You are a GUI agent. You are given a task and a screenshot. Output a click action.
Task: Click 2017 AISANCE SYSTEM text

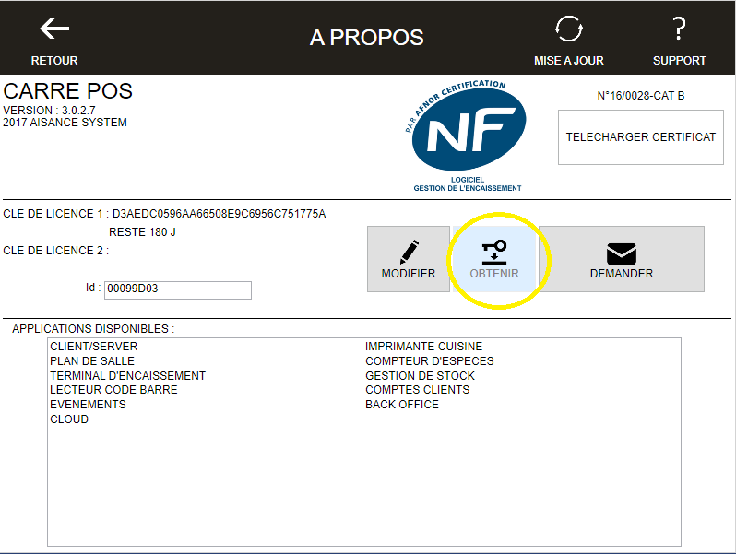click(x=65, y=123)
